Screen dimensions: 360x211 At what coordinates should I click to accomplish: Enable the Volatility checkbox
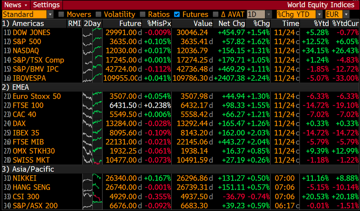click(x=98, y=14)
